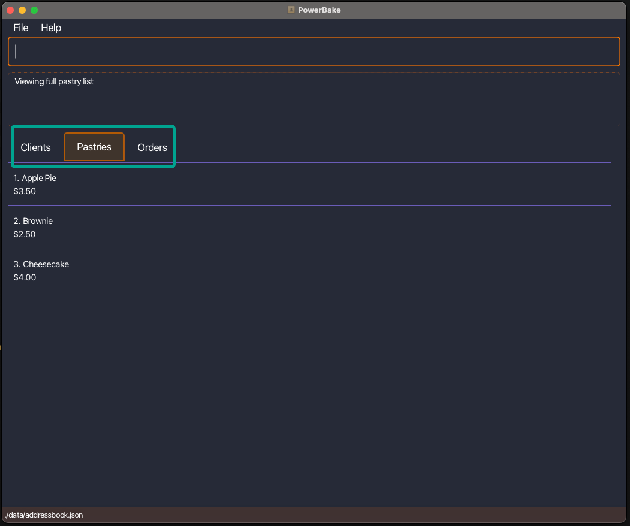Click the highlighted tab bar region

point(93,146)
